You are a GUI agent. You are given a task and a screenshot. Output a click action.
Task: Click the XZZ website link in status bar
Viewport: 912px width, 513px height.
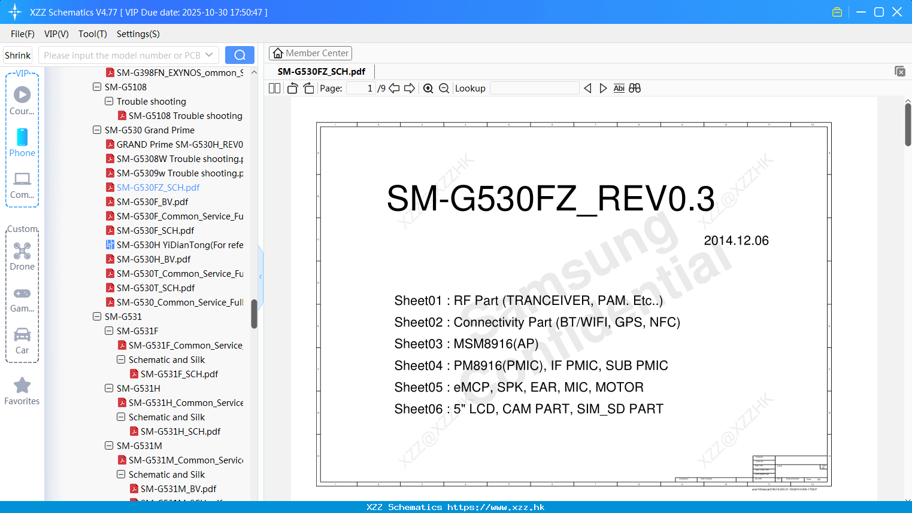point(496,507)
